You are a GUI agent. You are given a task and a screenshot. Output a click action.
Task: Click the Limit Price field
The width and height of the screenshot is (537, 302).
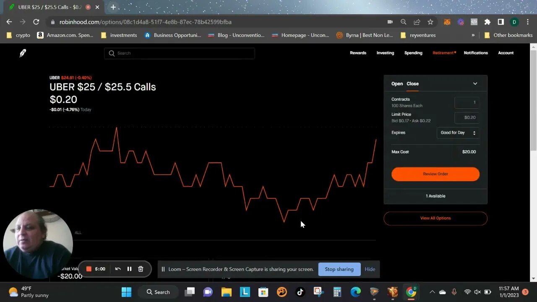pyautogui.click(x=467, y=117)
